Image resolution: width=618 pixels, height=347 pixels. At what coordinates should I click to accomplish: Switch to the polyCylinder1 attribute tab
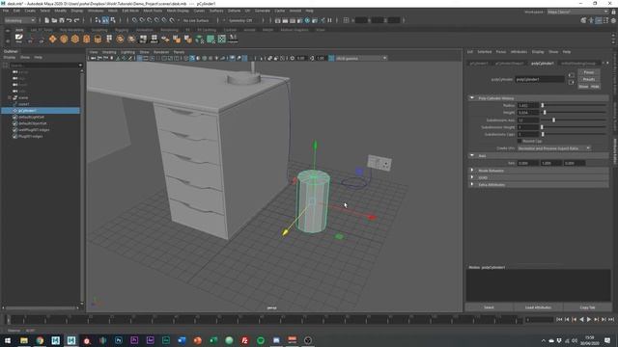(543, 64)
